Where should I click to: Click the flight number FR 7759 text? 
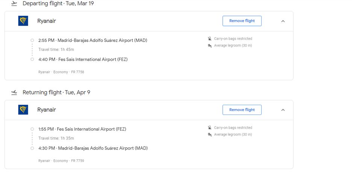point(77,161)
